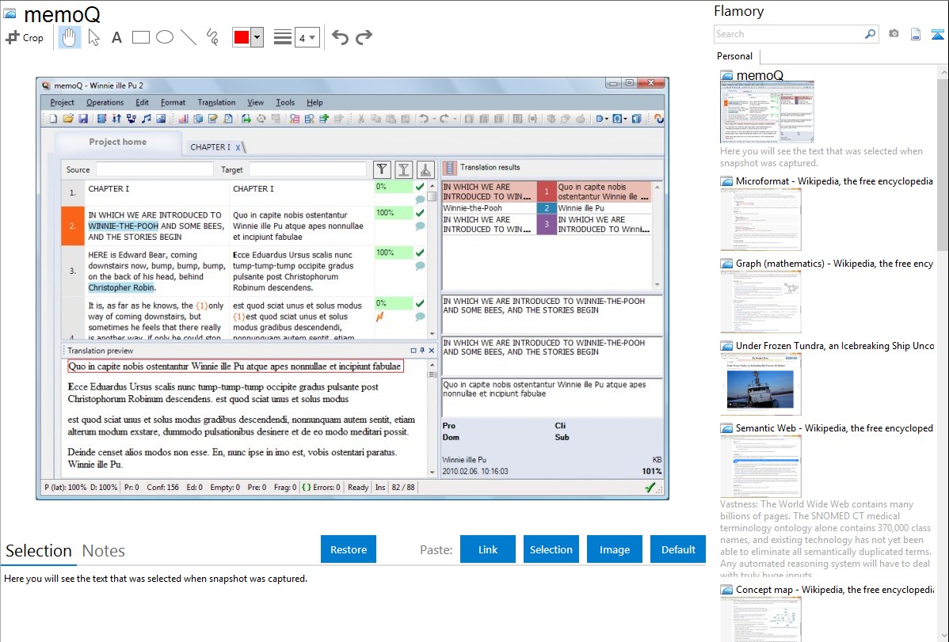Select translation result number 3 in memoQ

[547, 225]
